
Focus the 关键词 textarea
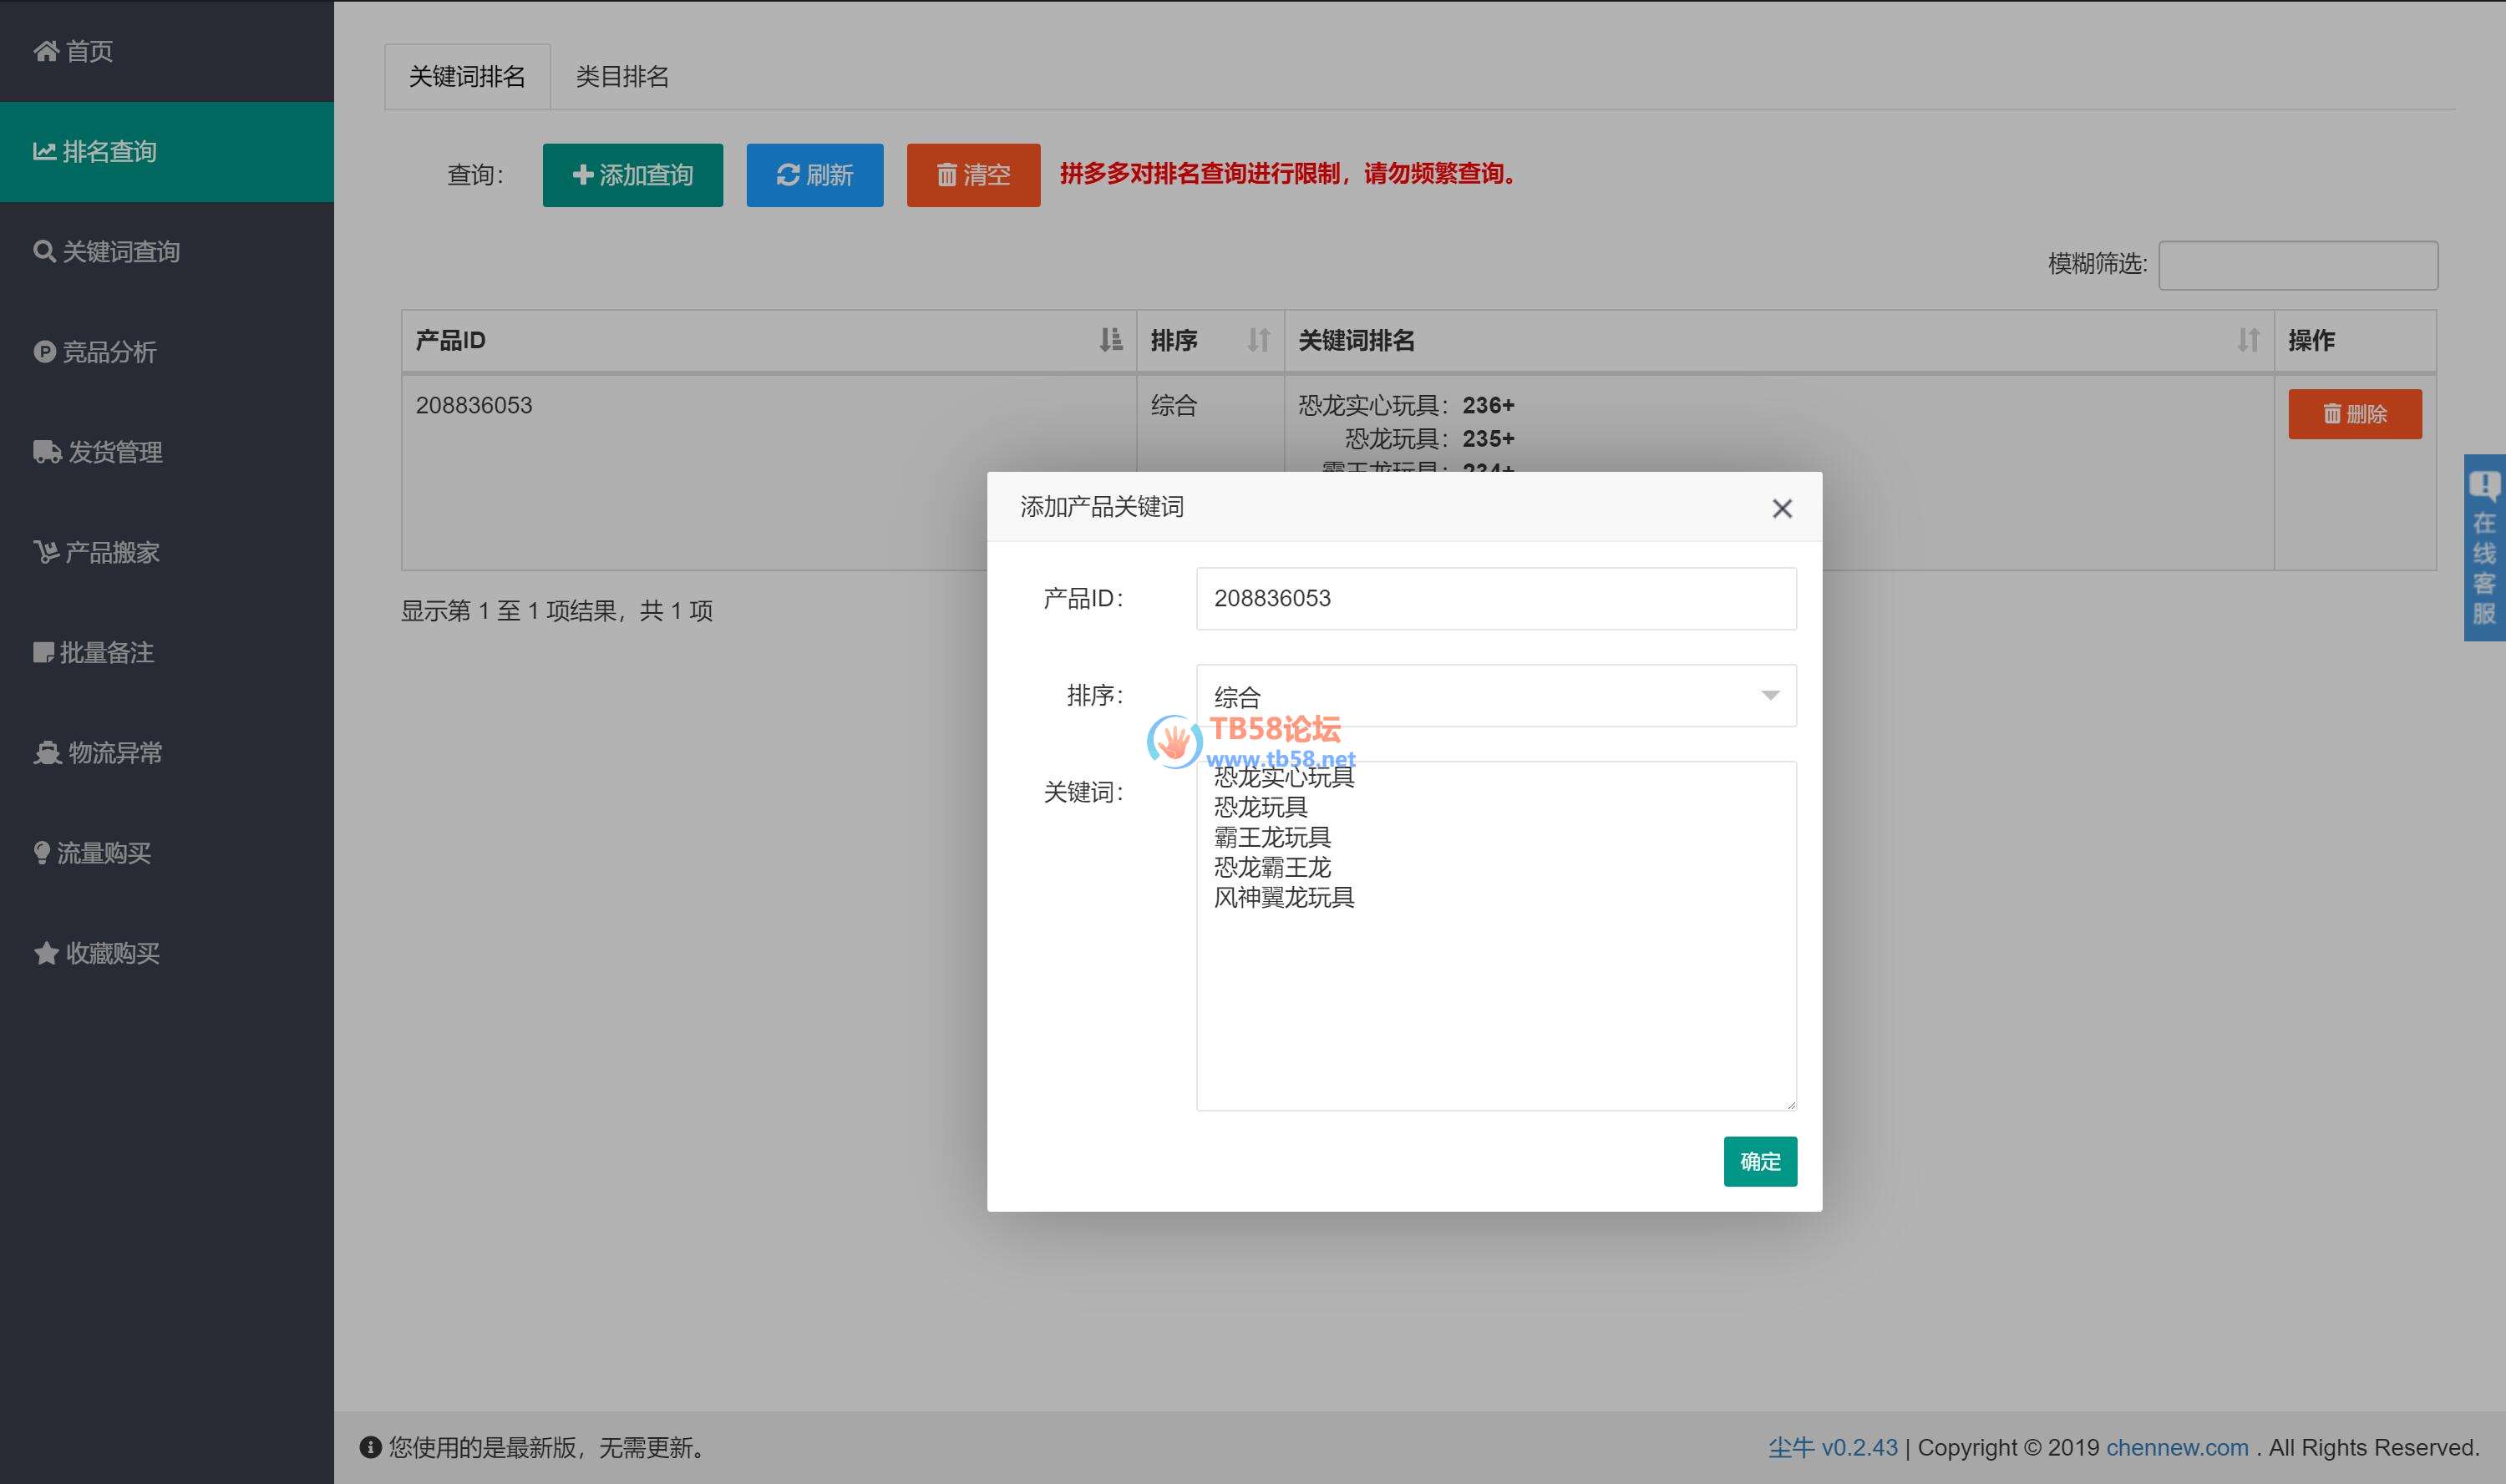pyautogui.click(x=1496, y=936)
